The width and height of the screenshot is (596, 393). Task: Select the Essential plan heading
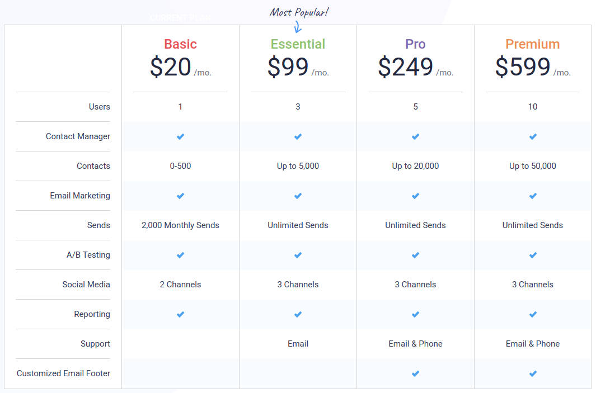click(x=298, y=44)
